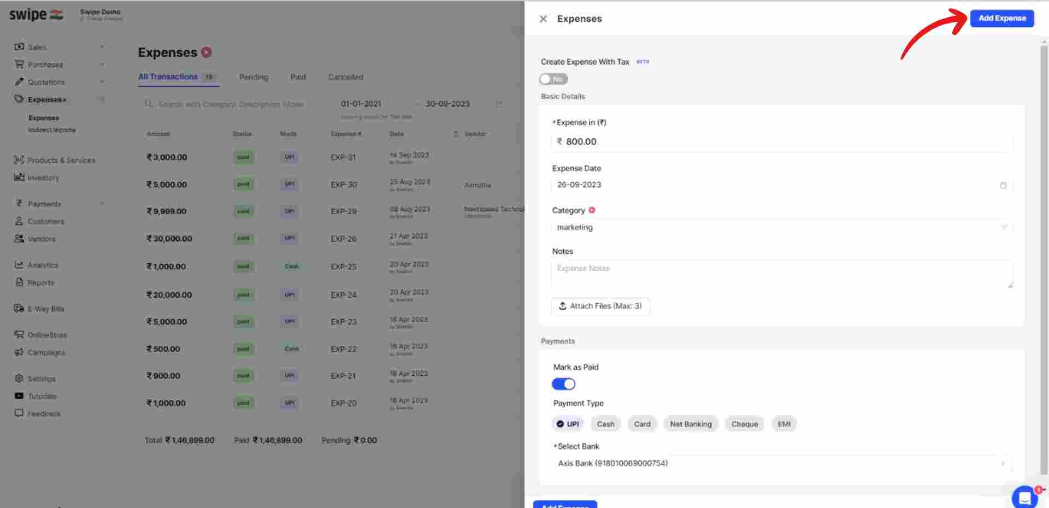Click the Products & Services icon

[19, 160]
